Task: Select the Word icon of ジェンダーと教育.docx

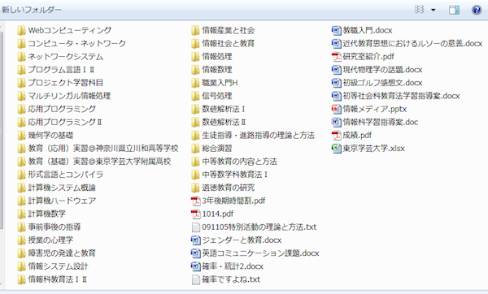Action: point(195,240)
